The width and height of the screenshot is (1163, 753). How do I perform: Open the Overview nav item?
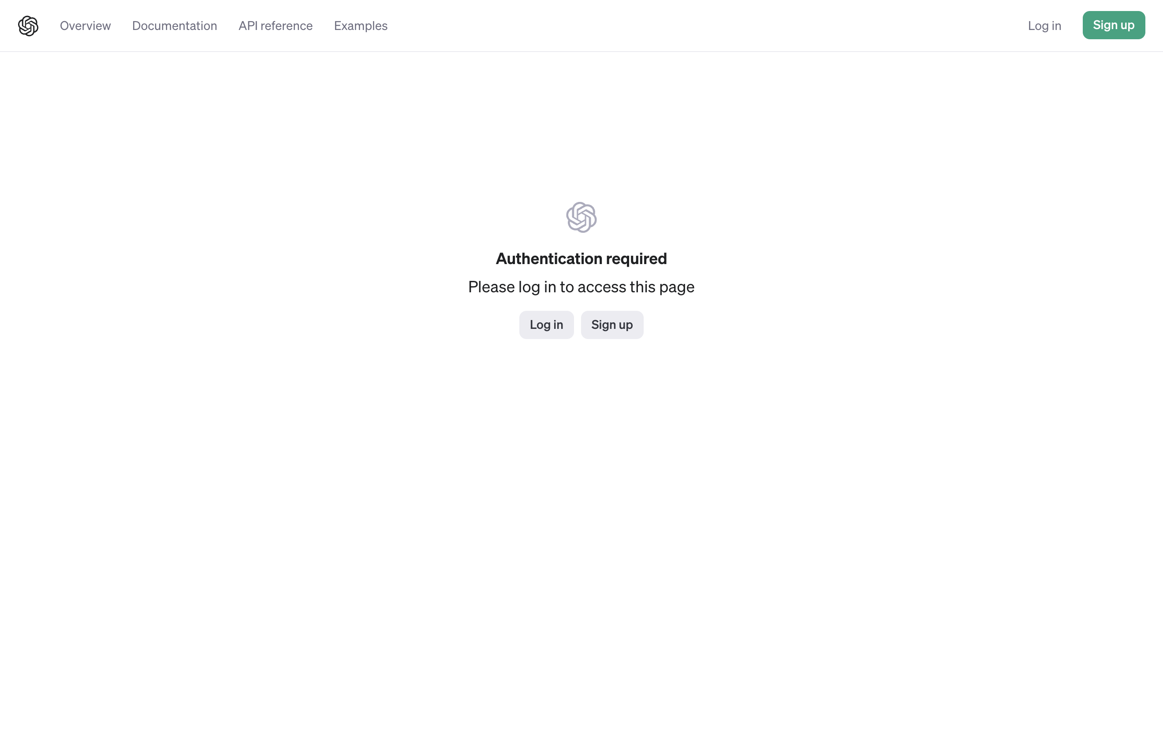tap(85, 26)
